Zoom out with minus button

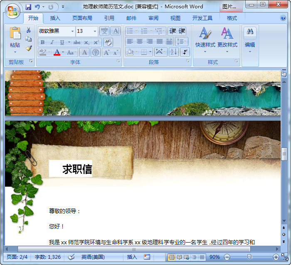click(x=227, y=257)
